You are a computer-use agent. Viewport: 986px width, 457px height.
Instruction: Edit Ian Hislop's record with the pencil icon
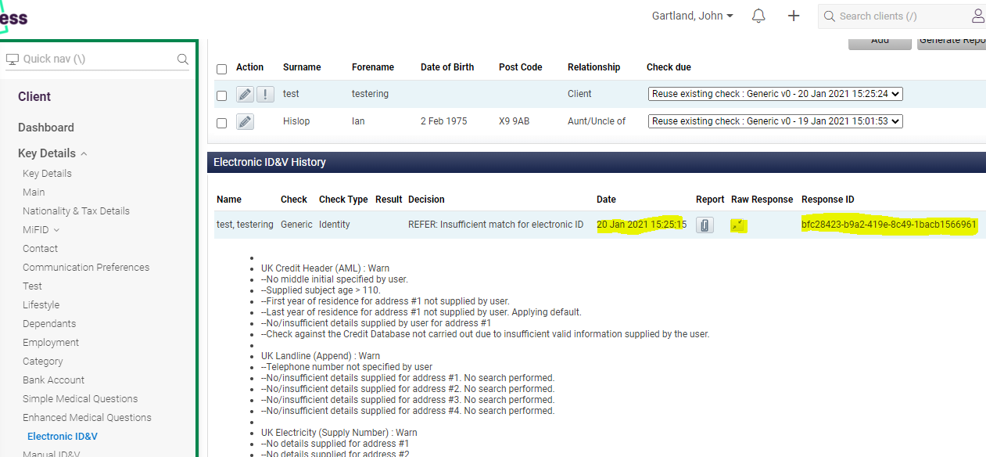pos(245,121)
